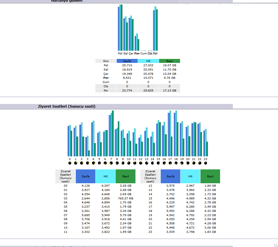Select the clock icon below hour 7
Screen dimensions: 278x247
[111, 163]
